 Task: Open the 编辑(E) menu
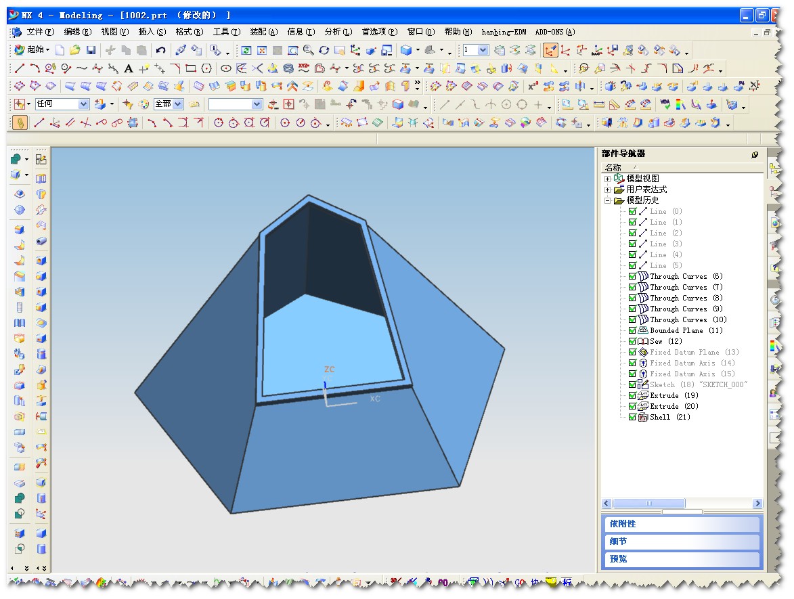pos(77,32)
